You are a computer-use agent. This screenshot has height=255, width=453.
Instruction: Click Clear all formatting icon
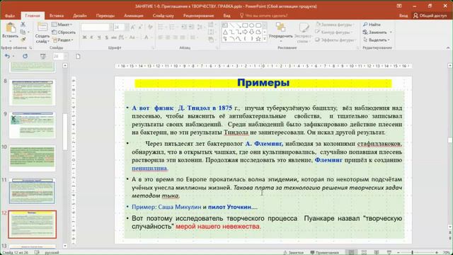point(150,28)
